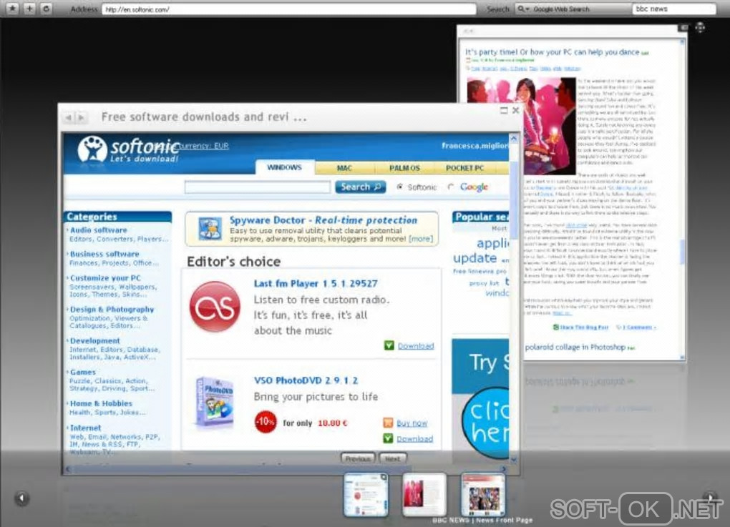Open the party time article headline in background window
This screenshot has width=730, height=527.
point(553,52)
